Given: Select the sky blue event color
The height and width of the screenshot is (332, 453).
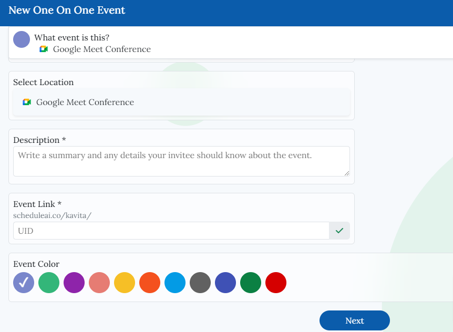Looking at the screenshot, I should 175,283.
